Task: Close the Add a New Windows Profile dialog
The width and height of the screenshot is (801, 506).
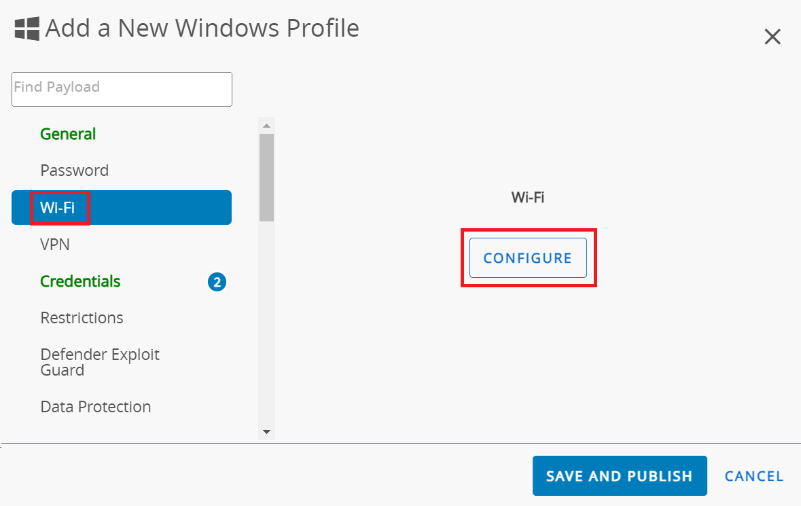Action: (x=772, y=37)
